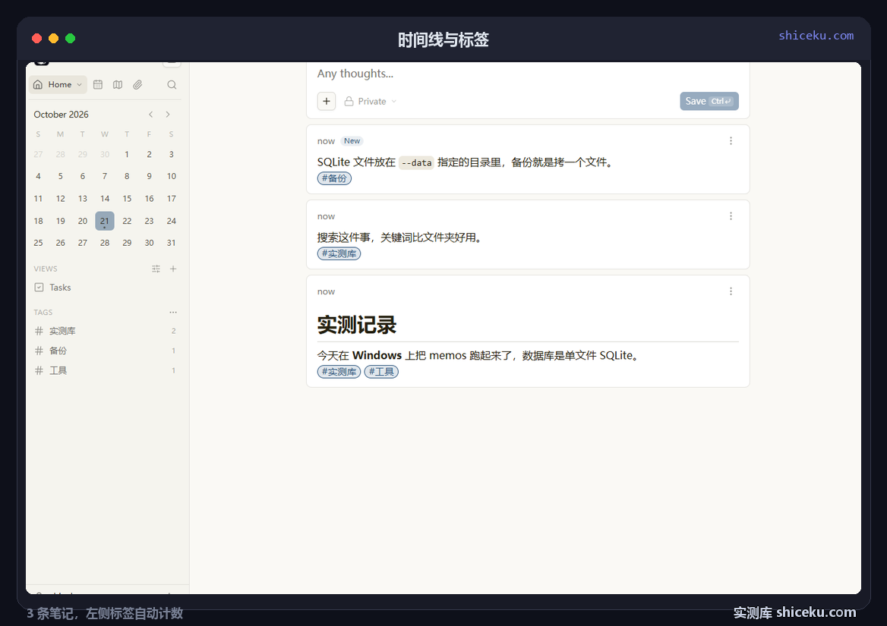Open the views filter settings icon
Viewport: 887px width, 626px height.
[x=156, y=269]
